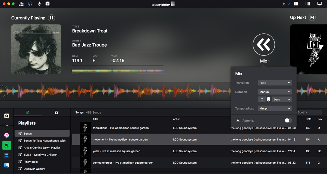Open the Transition dropdown set to Fade

(275, 83)
